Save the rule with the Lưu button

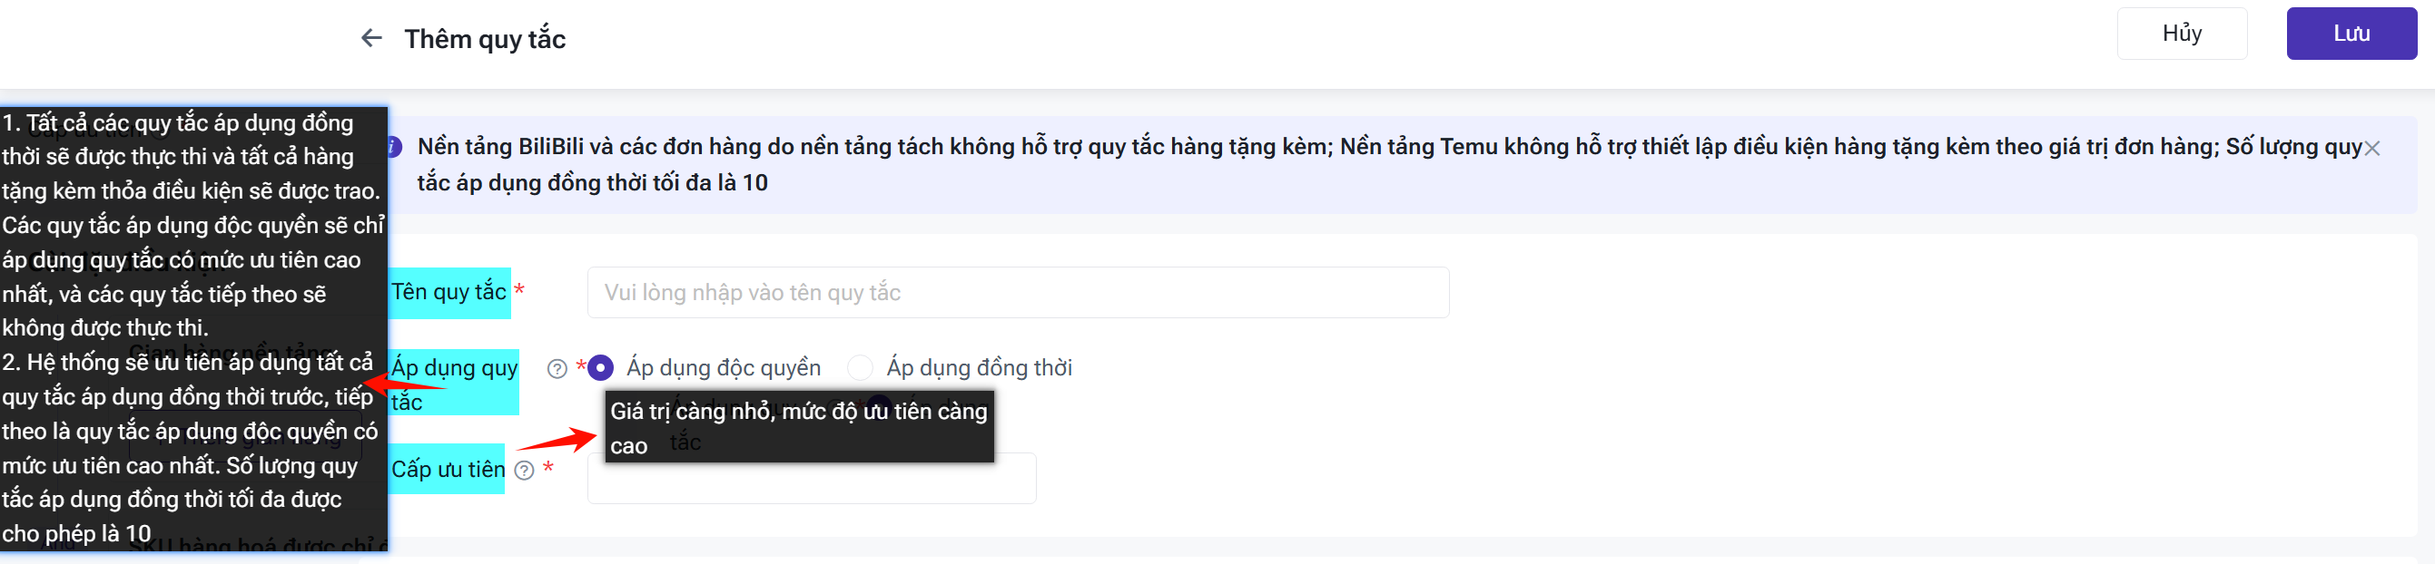click(2351, 34)
